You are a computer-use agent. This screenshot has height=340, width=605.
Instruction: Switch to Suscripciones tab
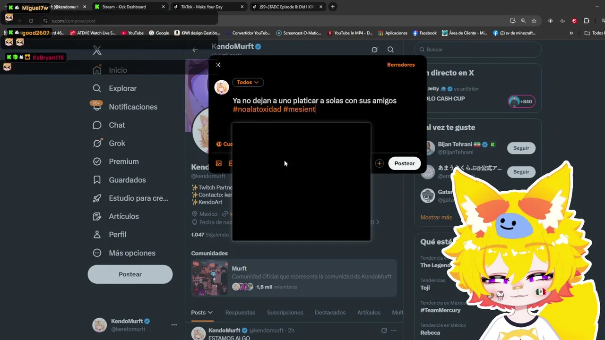[285, 313]
